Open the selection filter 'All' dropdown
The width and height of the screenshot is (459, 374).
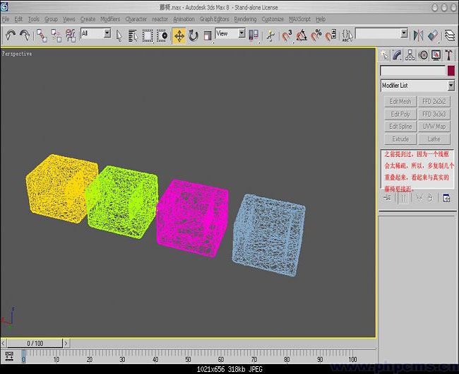[x=107, y=33]
